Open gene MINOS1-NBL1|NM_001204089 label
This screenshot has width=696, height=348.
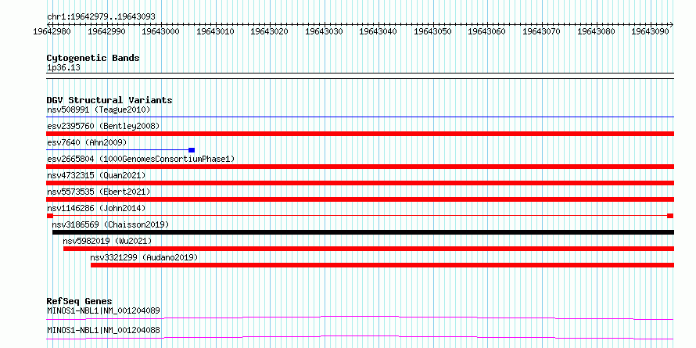click(103, 310)
